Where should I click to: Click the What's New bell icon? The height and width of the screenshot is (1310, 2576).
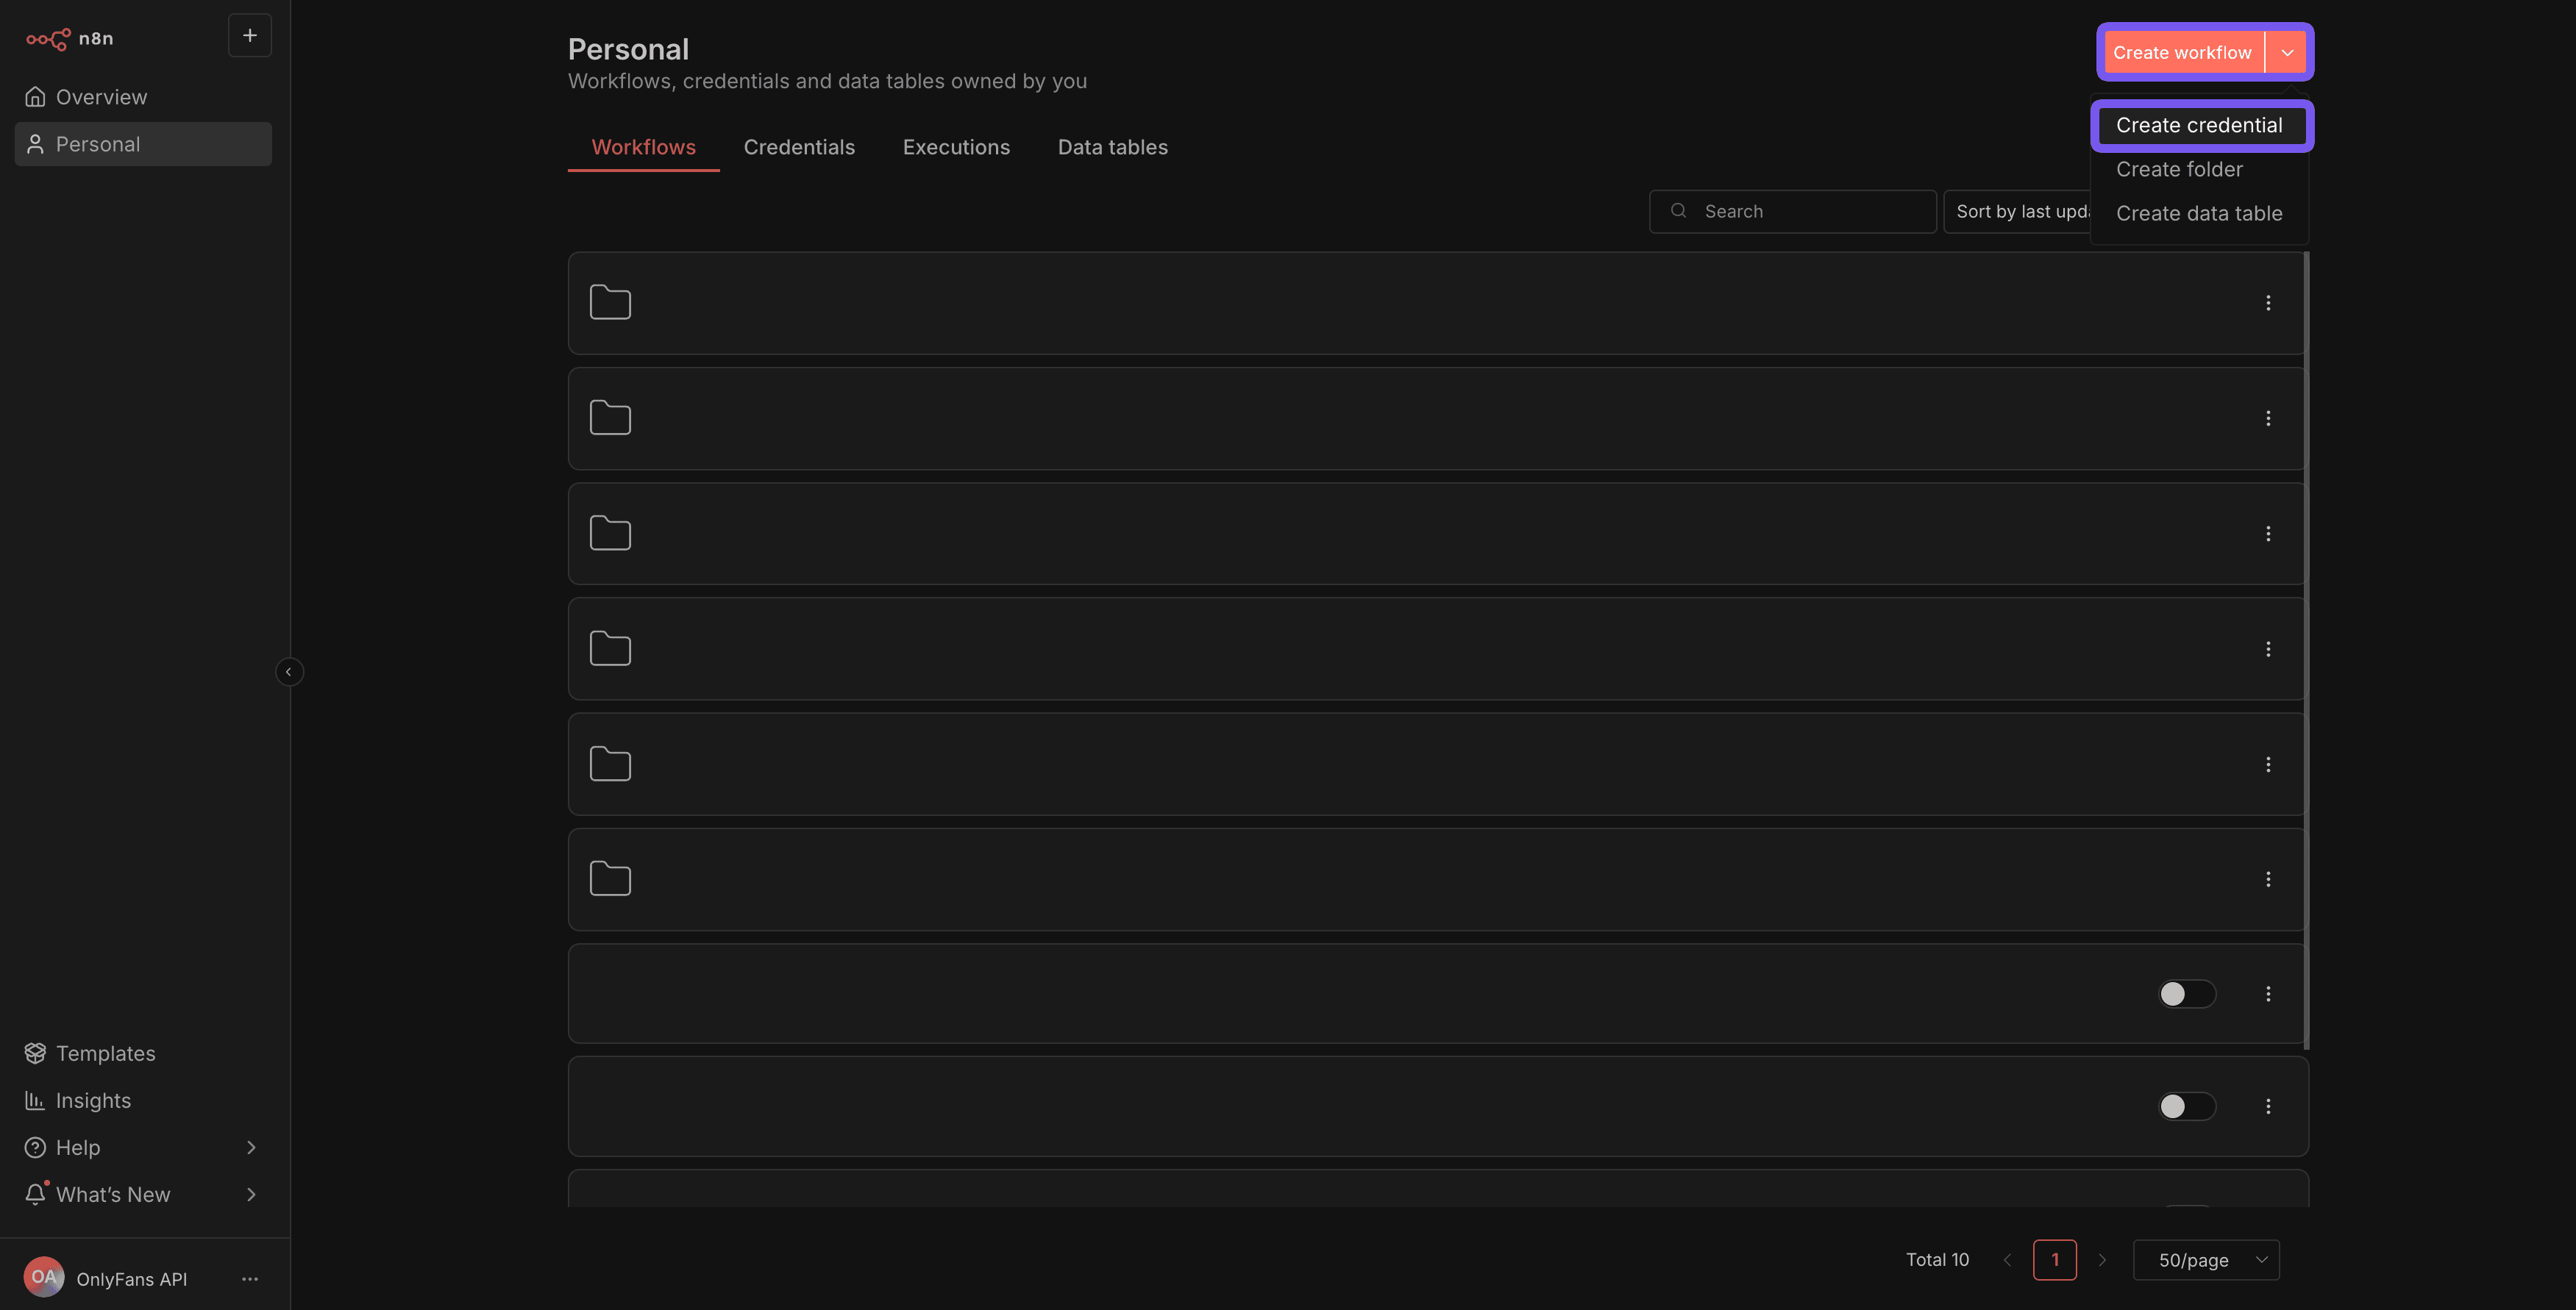(x=36, y=1194)
